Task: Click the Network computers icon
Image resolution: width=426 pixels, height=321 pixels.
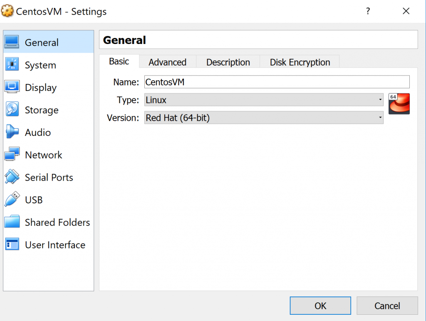Action: [x=12, y=154]
